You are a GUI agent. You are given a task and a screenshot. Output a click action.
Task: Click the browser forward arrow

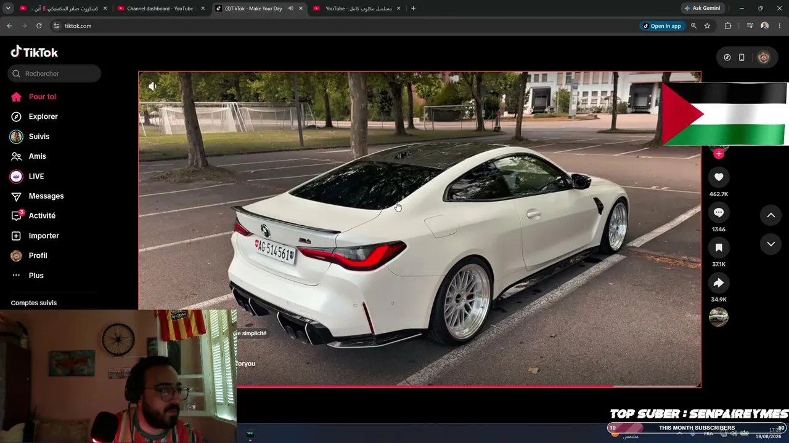pyautogui.click(x=24, y=26)
